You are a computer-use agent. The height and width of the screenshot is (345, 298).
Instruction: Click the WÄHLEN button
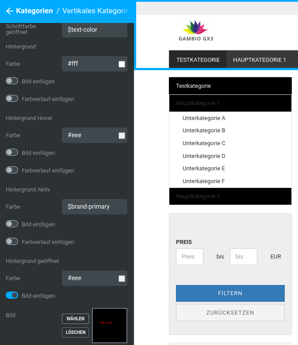[x=76, y=319]
